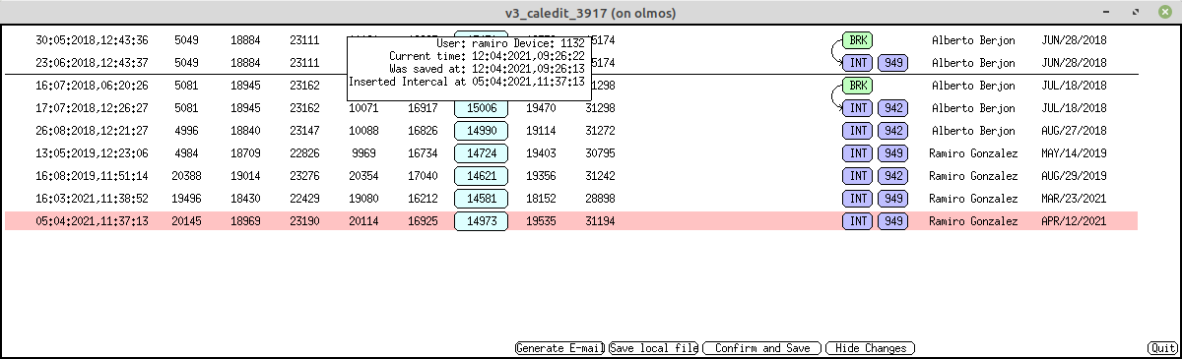Select timestamp 16:07:2018,06:20:26

click(x=92, y=86)
